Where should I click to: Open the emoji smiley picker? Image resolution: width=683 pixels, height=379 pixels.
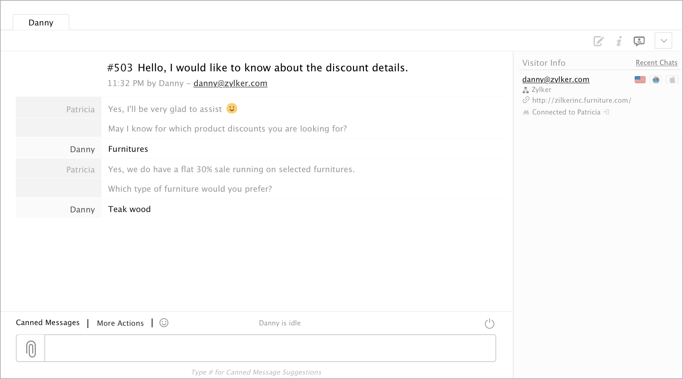(164, 323)
